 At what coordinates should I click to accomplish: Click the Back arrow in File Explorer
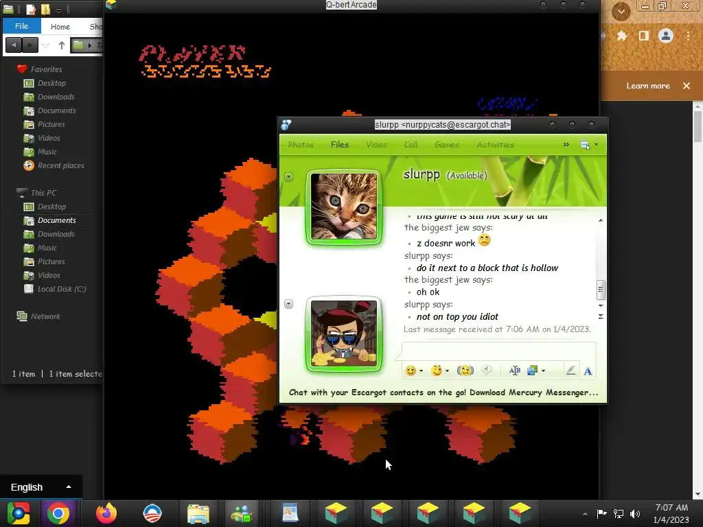(x=14, y=45)
